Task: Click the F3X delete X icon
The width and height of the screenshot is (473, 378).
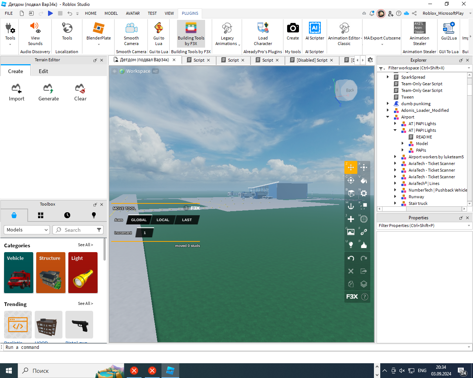Action: 351,271
